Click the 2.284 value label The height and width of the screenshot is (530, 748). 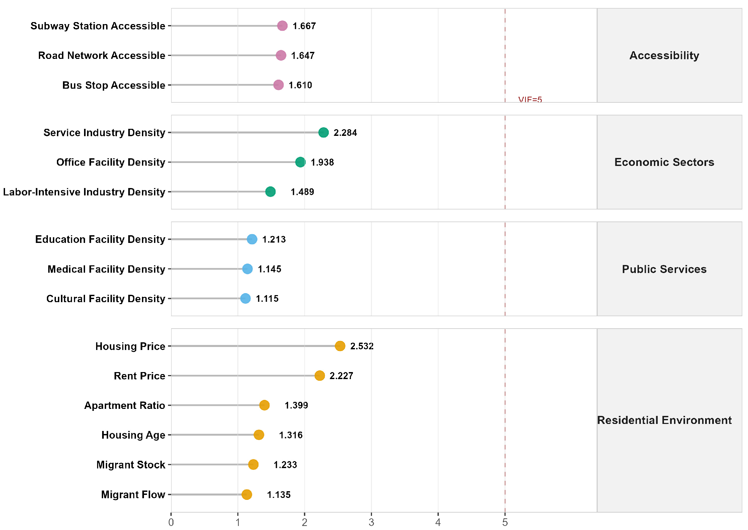[x=345, y=133]
